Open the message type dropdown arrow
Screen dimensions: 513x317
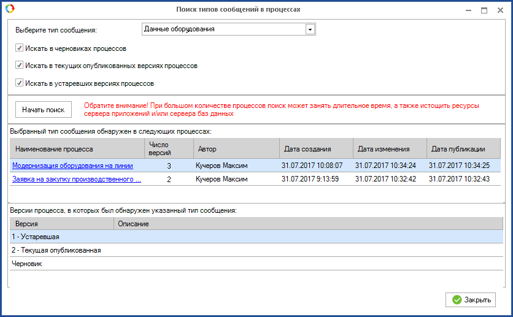coord(310,29)
